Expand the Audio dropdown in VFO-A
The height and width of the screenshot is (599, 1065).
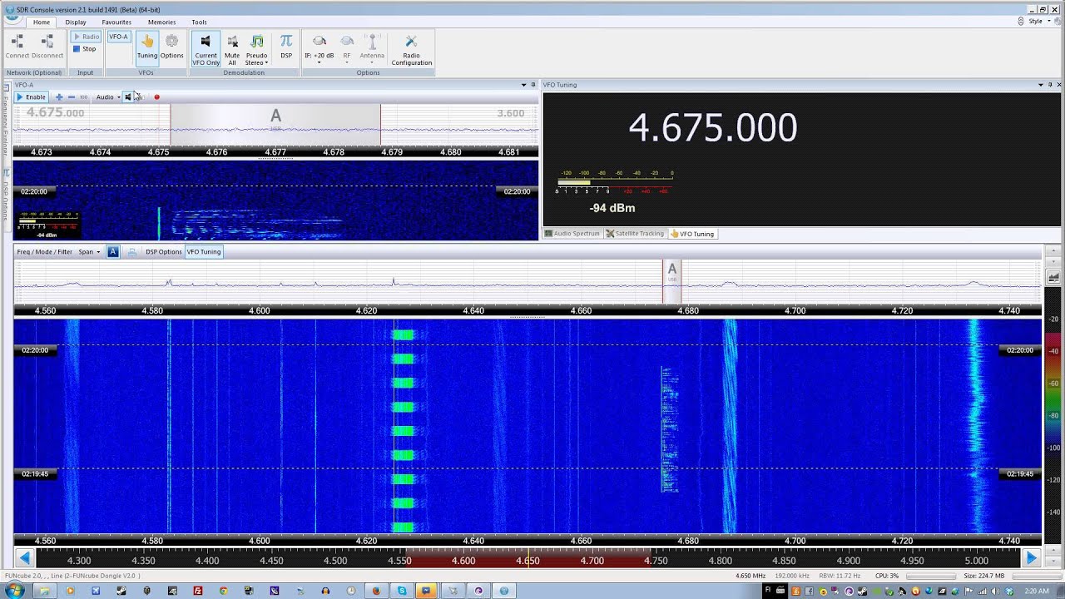107,97
